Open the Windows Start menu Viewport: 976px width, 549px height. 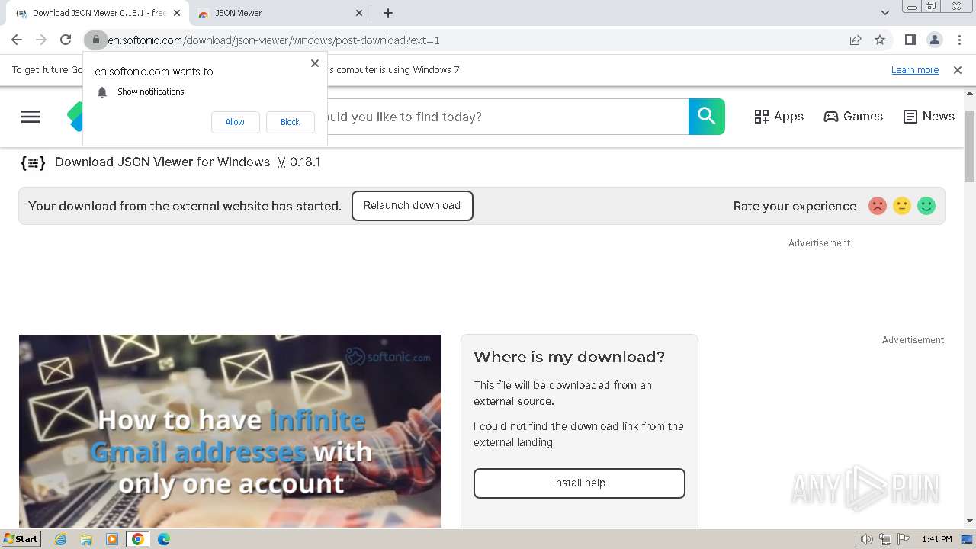[21, 539]
